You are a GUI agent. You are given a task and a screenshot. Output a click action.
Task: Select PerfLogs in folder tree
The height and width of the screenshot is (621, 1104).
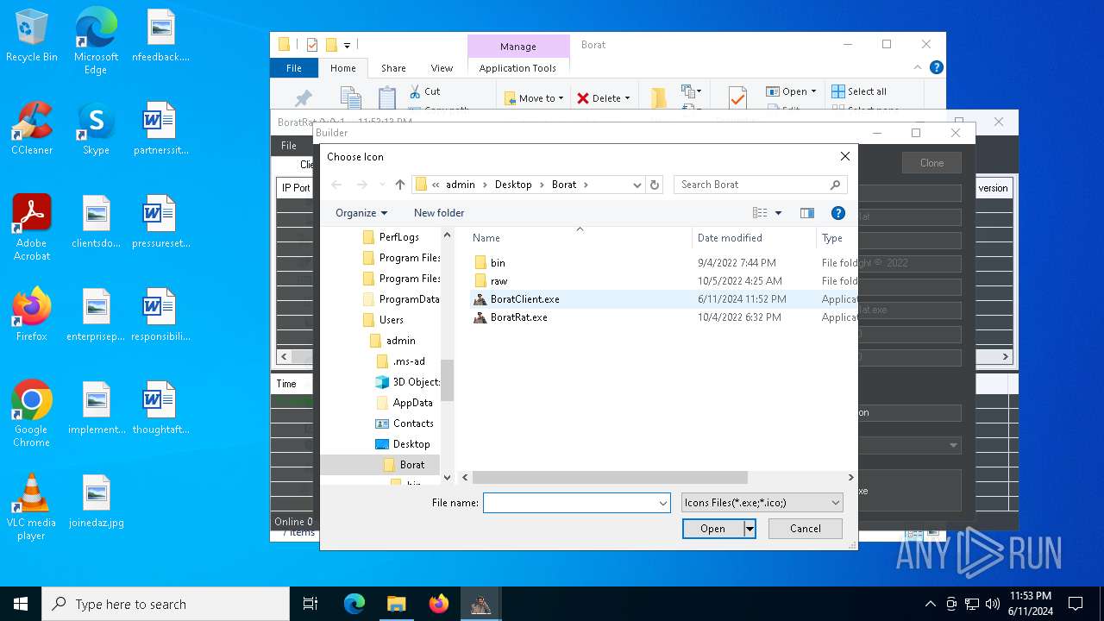(398, 237)
